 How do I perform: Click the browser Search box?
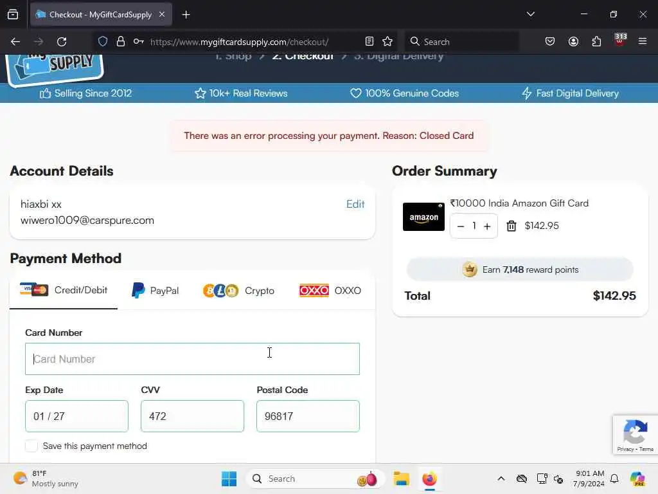click(x=461, y=42)
